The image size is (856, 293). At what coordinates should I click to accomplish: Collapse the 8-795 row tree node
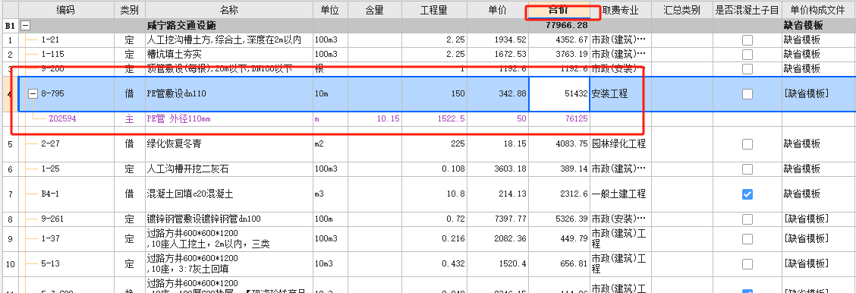[x=33, y=94]
